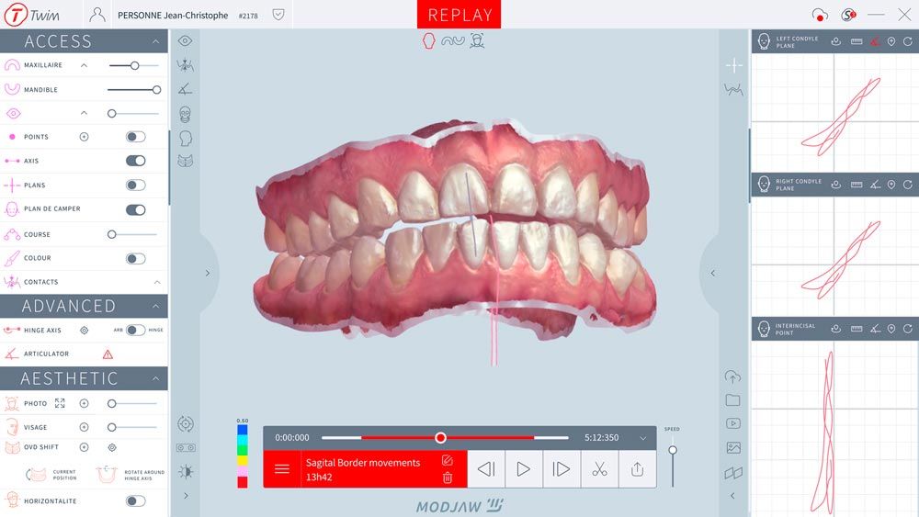Click the share export icon next to scissors
The width and height of the screenshot is (919, 517).
(637, 469)
